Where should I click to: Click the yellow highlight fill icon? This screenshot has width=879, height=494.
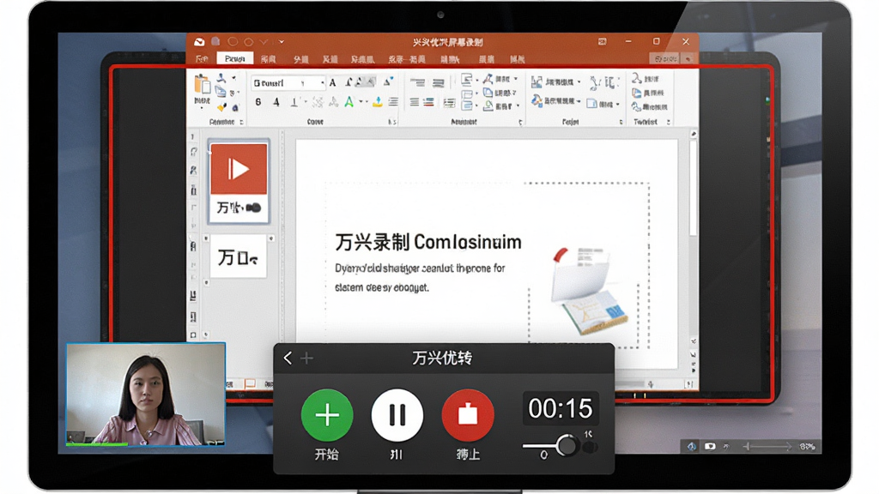(378, 102)
